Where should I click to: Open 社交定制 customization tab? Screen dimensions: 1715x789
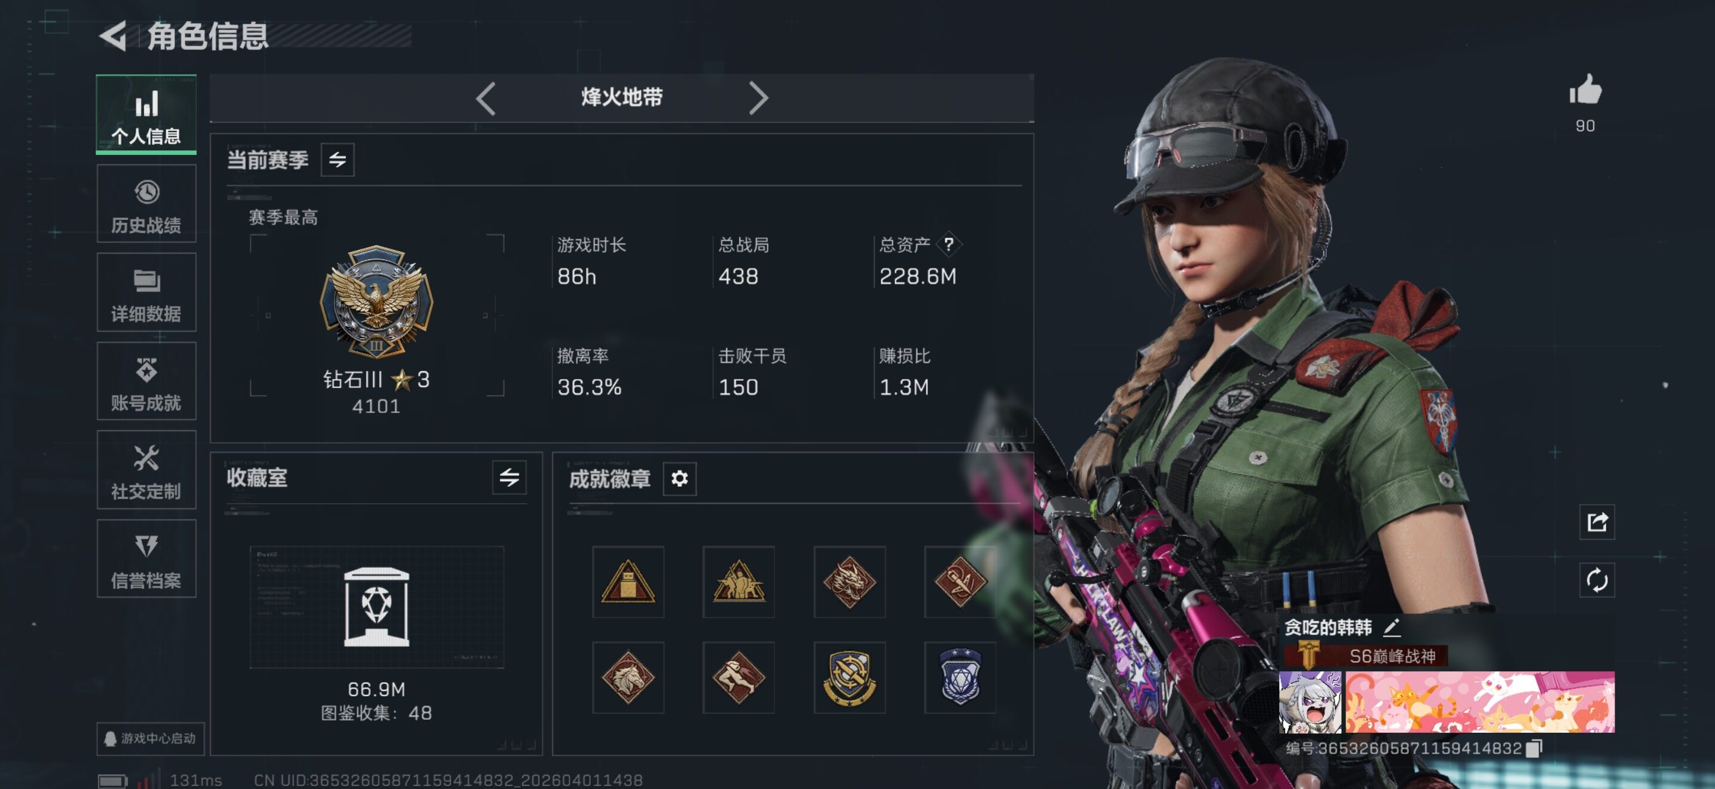(147, 470)
